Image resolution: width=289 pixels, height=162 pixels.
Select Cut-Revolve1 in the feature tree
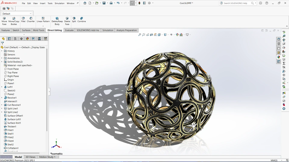14,105
